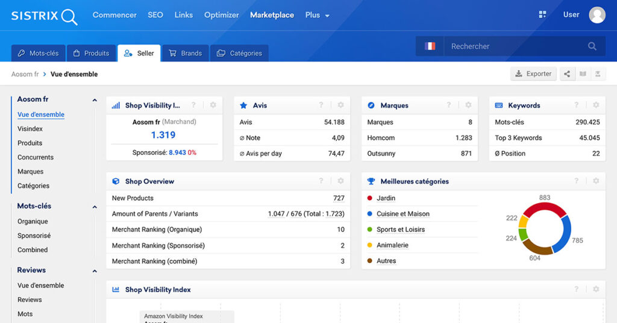Click the search magnifier icon in Rechercher
Image resolution: width=617 pixels, height=323 pixels.
592,46
